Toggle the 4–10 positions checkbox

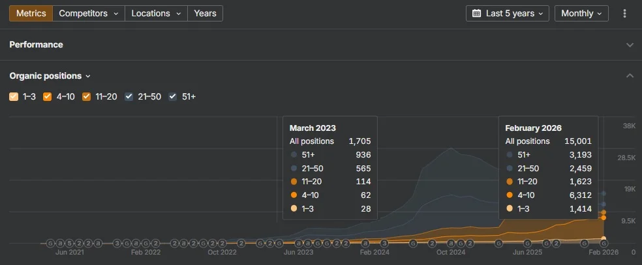pos(48,97)
